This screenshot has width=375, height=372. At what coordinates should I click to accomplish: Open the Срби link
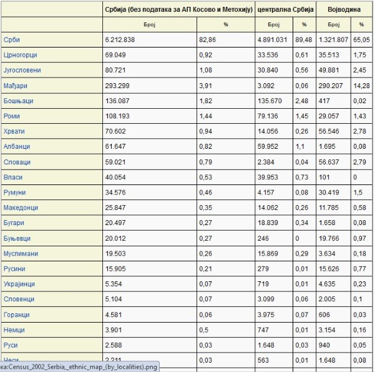tap(11, 39)
